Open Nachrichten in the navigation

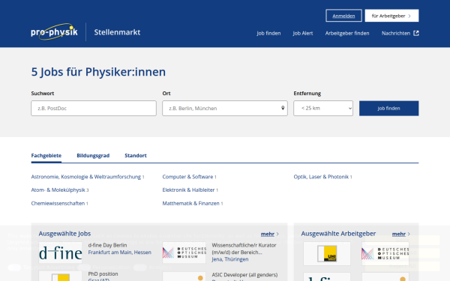pyautogui.click(x=396, y=33)
